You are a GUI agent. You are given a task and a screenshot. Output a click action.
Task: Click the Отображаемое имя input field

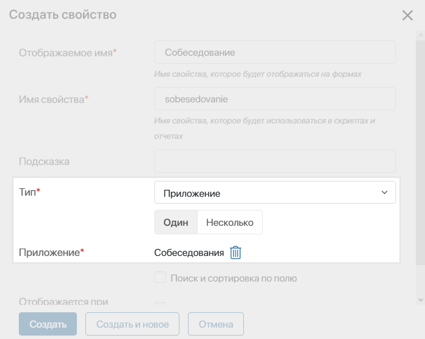pyautogui.click(x=275, y=52)
